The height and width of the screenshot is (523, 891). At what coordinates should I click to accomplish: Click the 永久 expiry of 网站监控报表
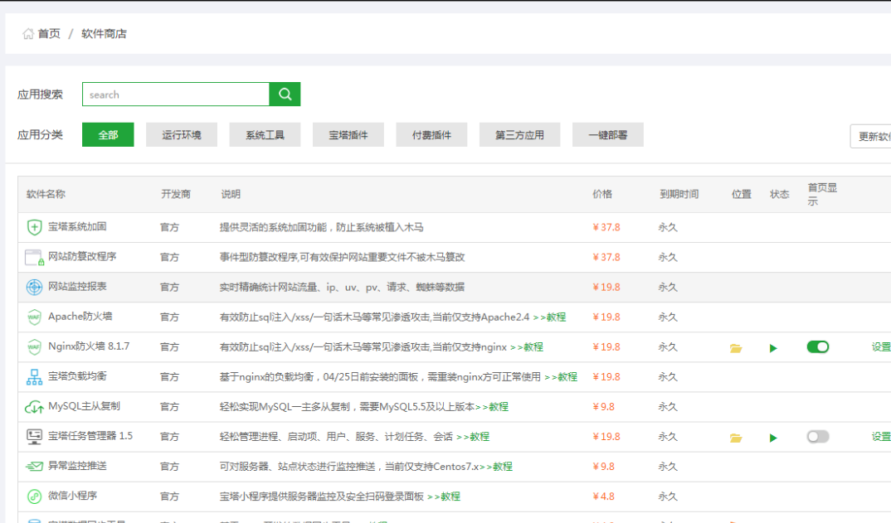click(x=668, y=288)
